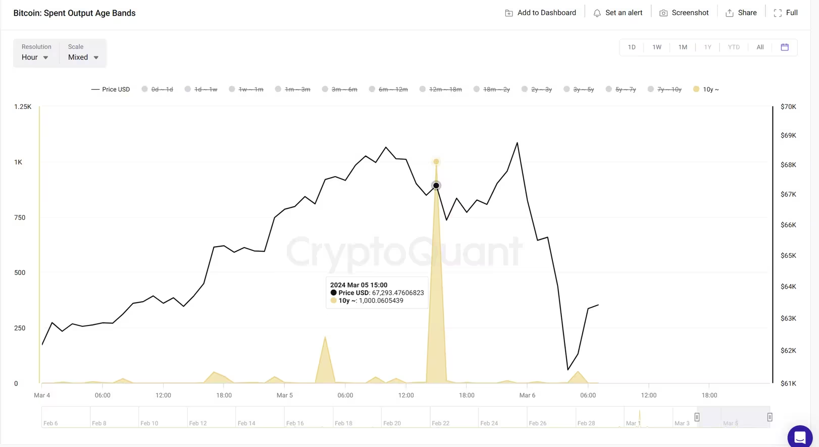Expand the Scale Mixed dropdown
This screenshot has height=447, width=819.
click(x=83, y=58)
